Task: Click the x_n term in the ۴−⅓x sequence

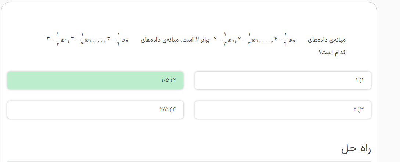Action: pos(292,40)
